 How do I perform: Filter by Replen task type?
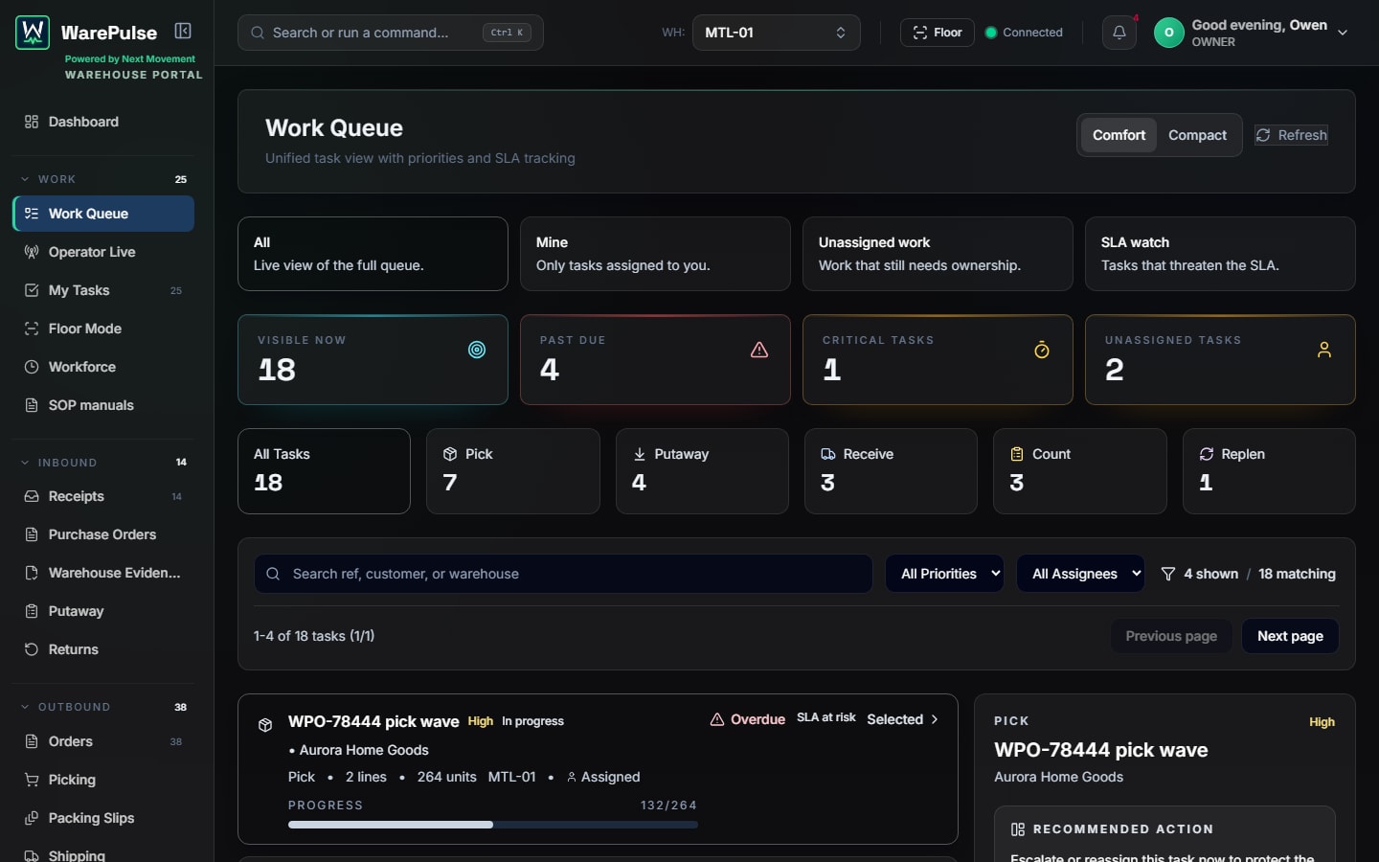click(x=1269, y=471)
